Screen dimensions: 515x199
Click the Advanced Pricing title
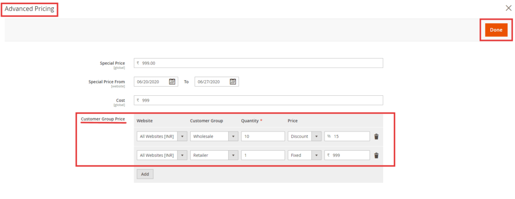(29, 9)
